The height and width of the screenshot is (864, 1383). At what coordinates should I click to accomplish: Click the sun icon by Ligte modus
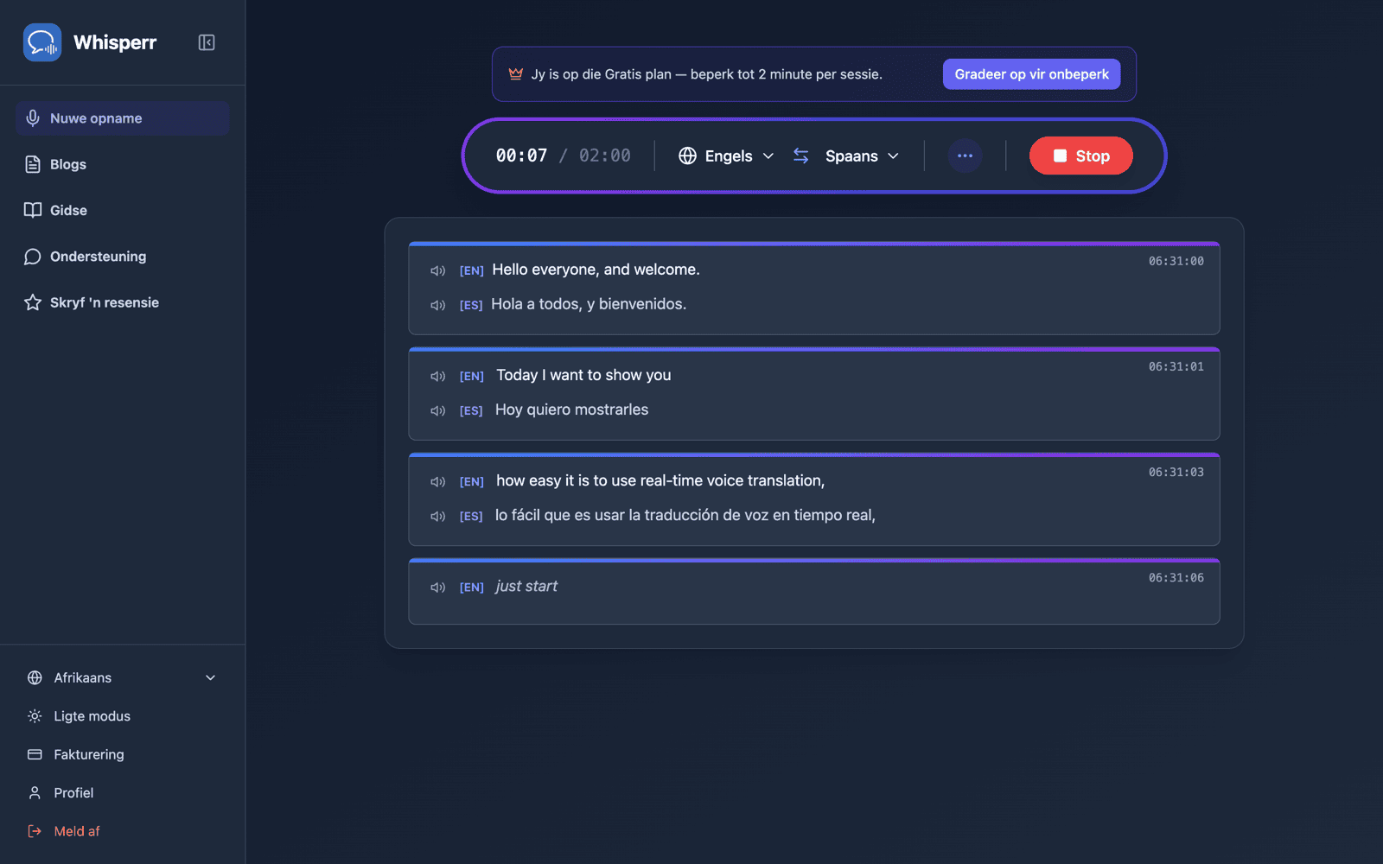[35, 716]
